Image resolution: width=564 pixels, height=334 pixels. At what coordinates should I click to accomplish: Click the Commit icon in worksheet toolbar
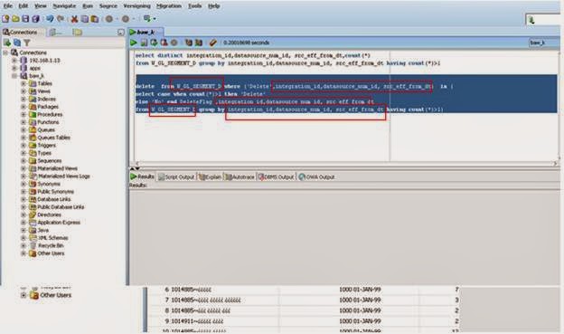click(154, 43)
